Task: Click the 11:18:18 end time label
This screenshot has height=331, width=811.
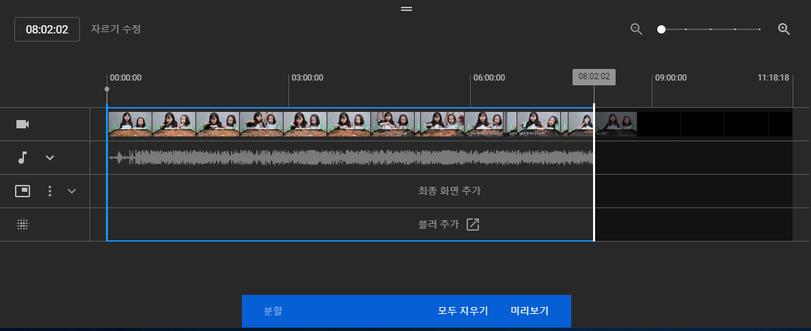Action: tap(773, 78)
